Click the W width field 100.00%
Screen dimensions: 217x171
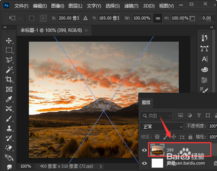(142, 18)
